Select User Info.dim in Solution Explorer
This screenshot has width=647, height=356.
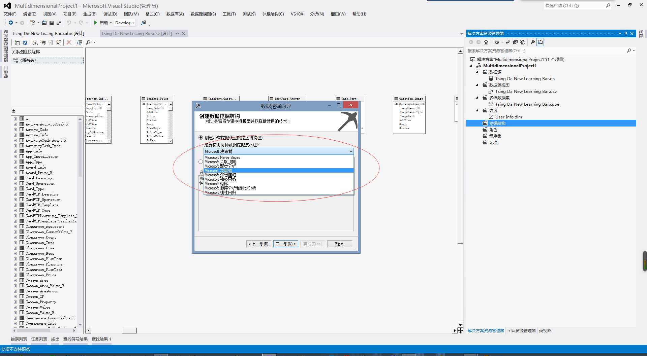tap(509, 117)
